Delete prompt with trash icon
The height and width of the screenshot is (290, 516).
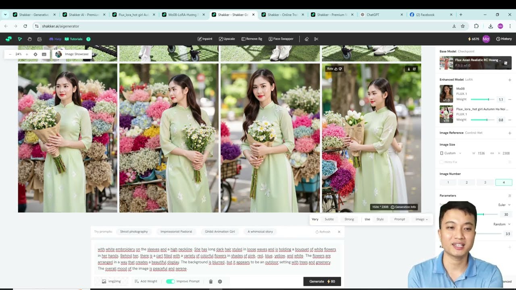[x=210, y=282]
